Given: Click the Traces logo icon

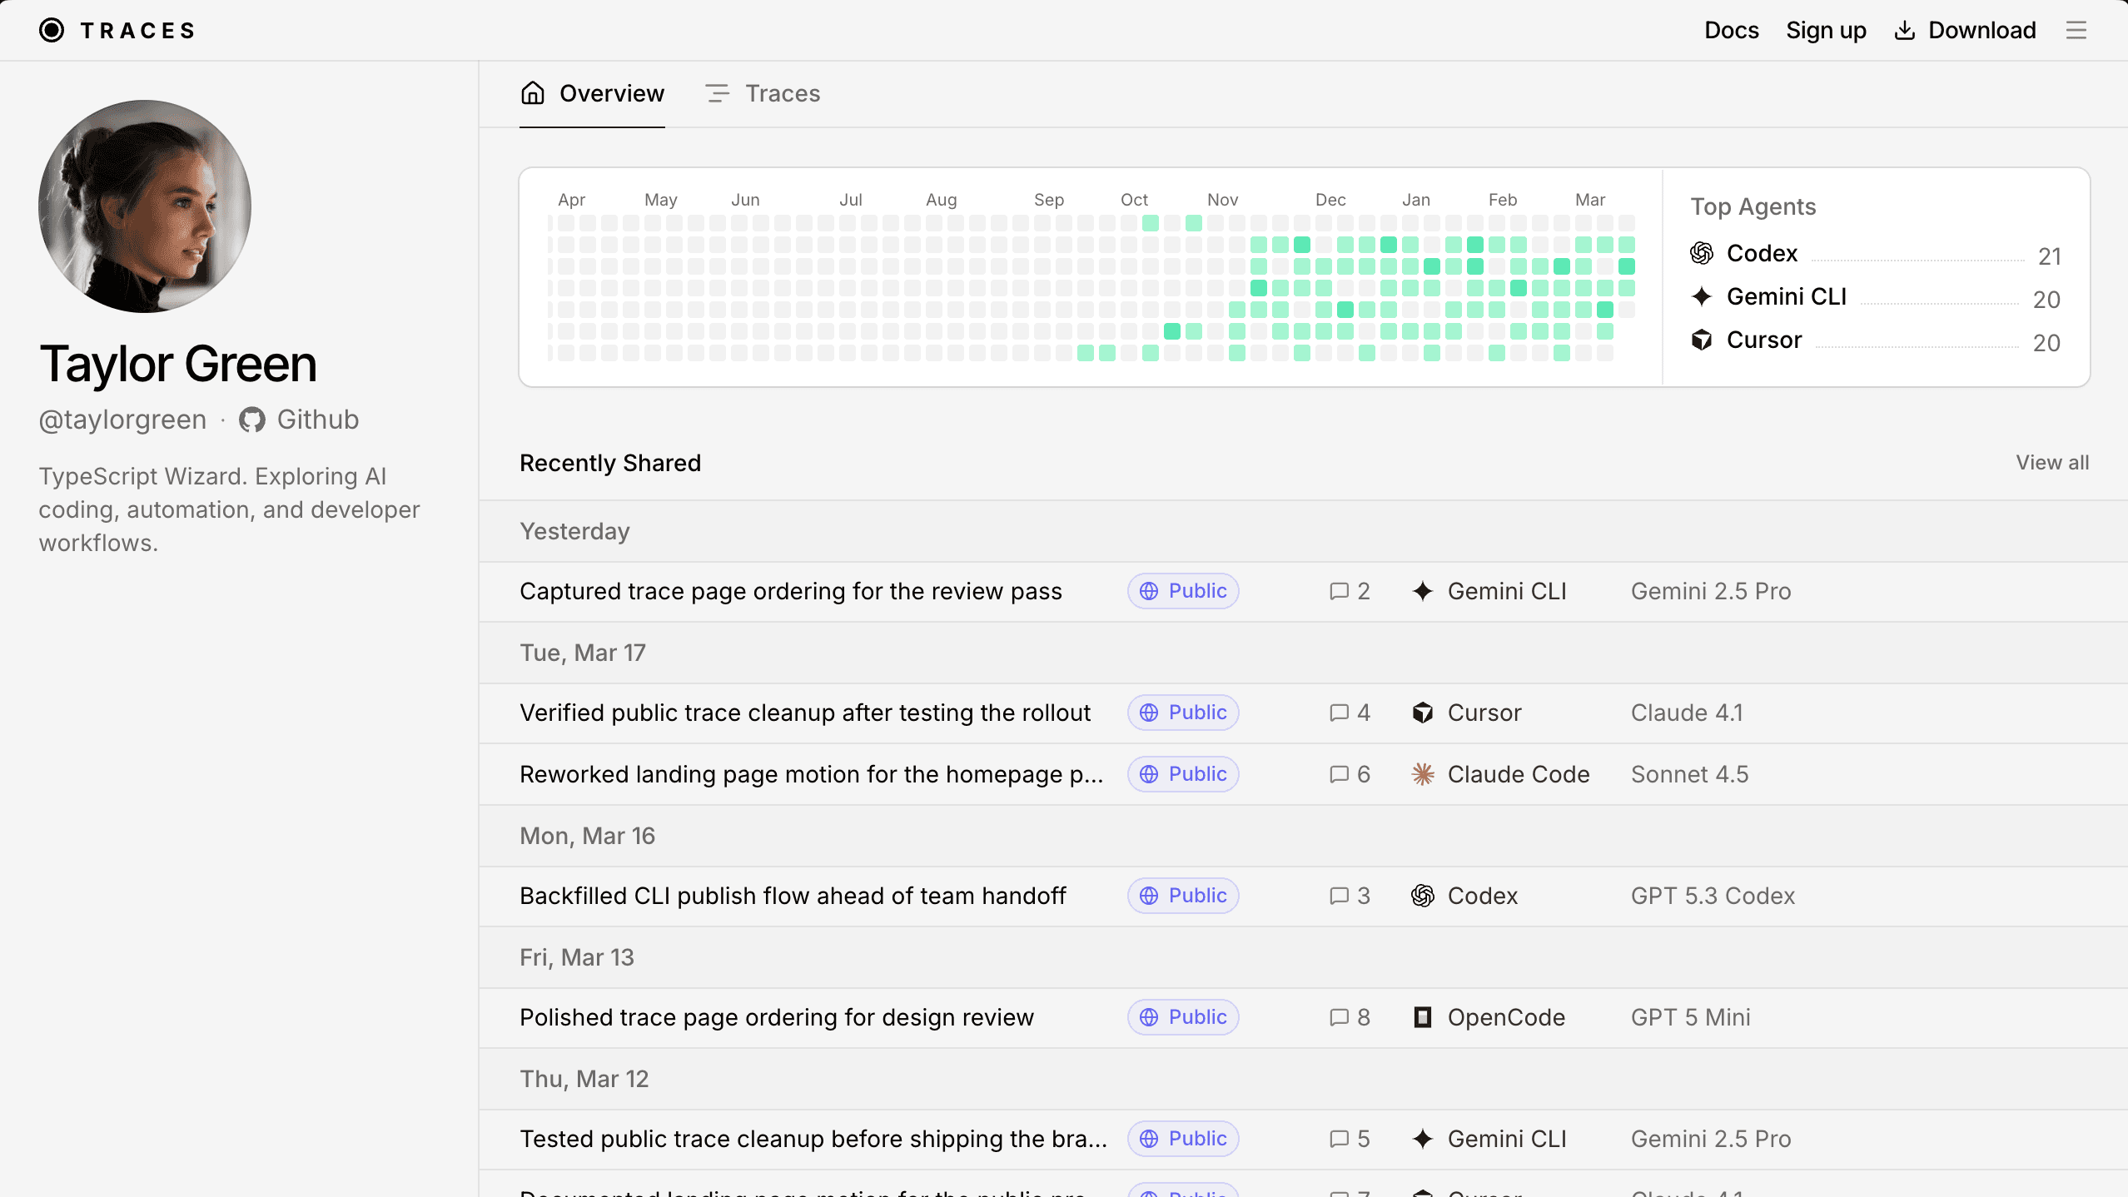Looking at the screenshot, I should tap(52, 30).
